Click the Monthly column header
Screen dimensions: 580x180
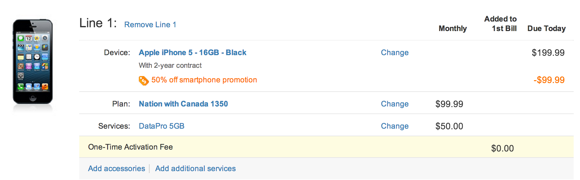click(453, 29)
